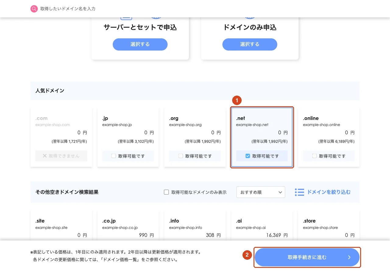Check the .jp 取得可能です checkbox
The image size is (390, 274).
pyautogui.click(x=114, y=156)
